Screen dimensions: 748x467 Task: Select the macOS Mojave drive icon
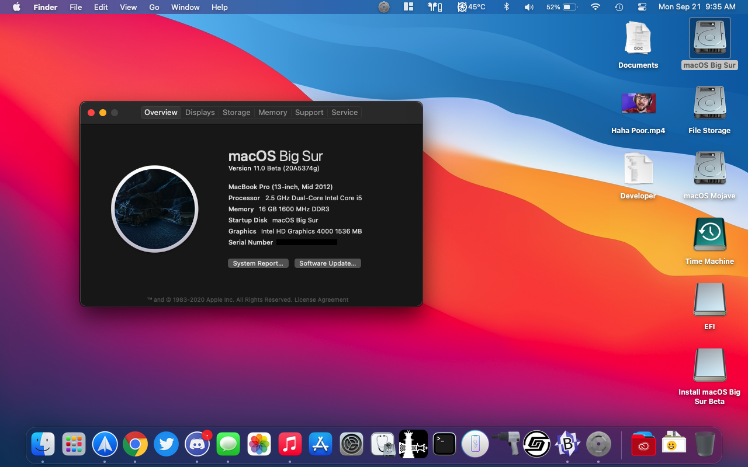709,168
